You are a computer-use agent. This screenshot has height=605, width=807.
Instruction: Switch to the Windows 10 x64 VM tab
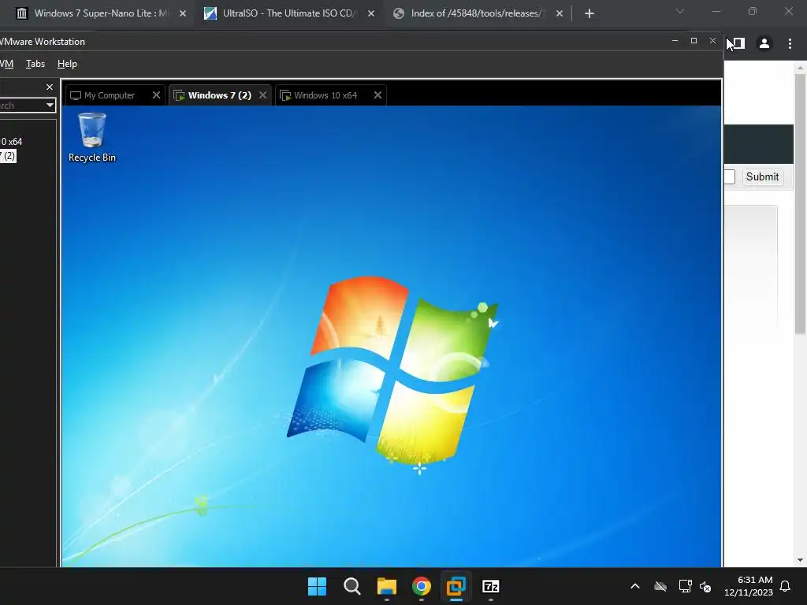click(x=325, y=95)
